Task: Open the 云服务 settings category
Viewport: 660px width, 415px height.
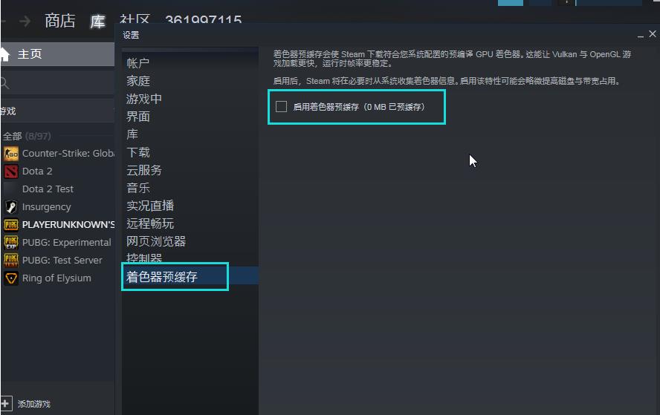Action: pyautogui.click(x=144, y=170)
